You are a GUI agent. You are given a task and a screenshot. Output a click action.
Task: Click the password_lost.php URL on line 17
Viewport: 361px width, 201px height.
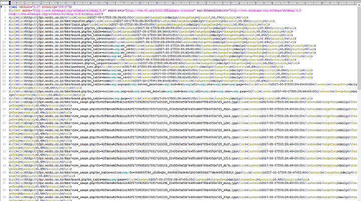coord(63,67)
